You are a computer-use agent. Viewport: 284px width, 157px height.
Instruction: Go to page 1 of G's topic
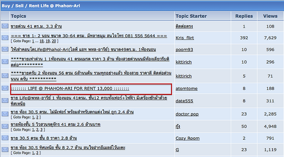(x=33, y=153)
